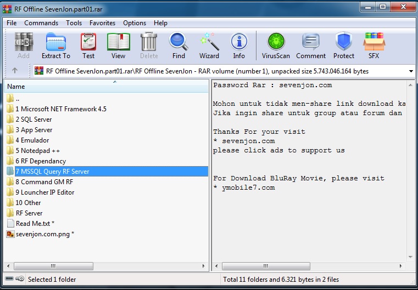Open the Tools menu

click(x=74, y=23)
